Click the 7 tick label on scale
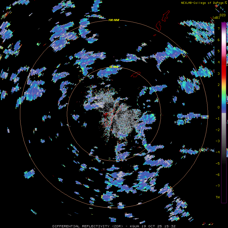This screenshot has height=228, width=228. click(219, 28)
